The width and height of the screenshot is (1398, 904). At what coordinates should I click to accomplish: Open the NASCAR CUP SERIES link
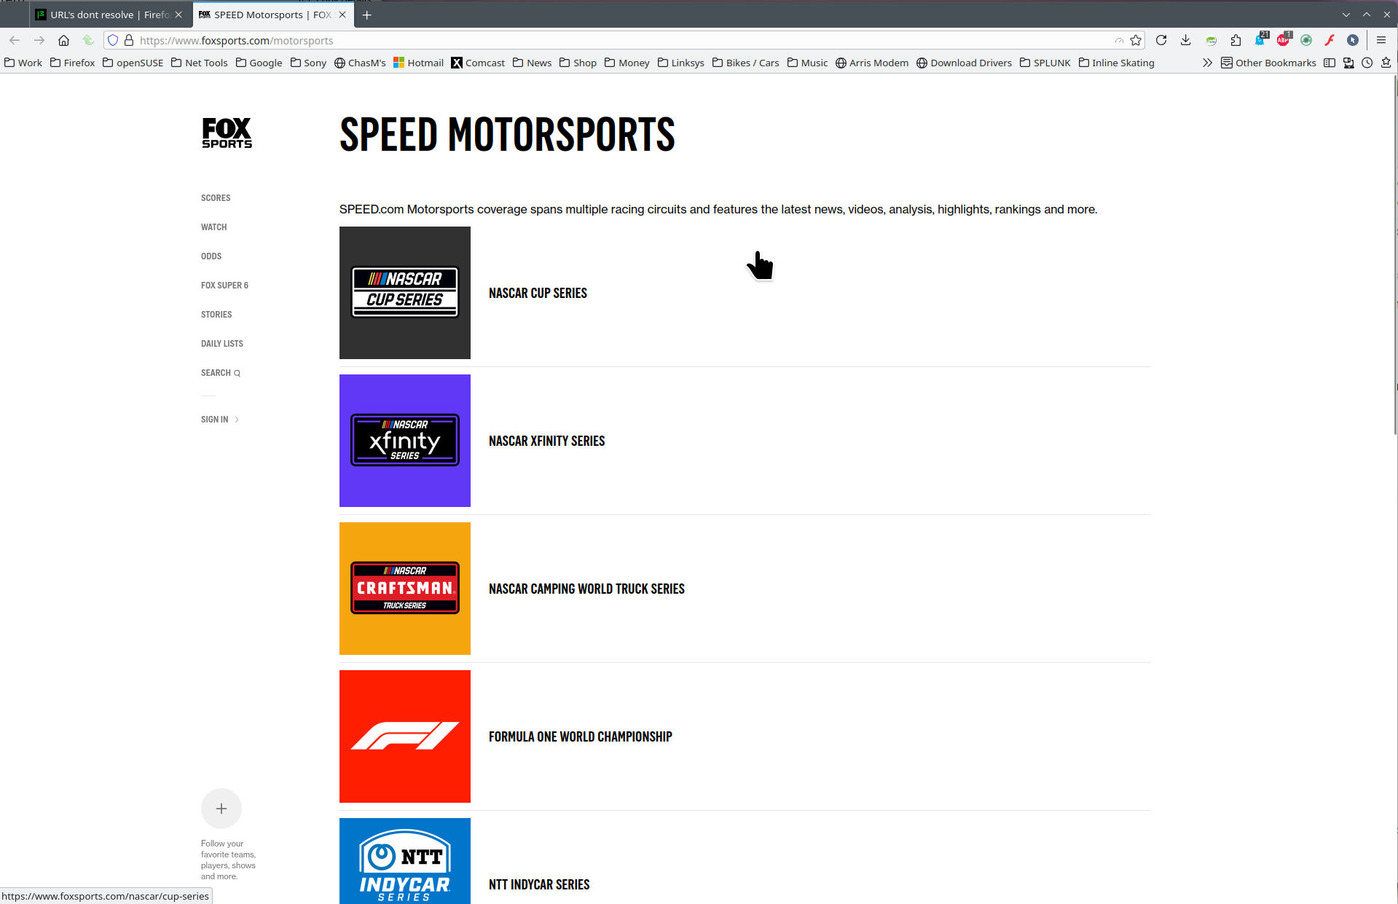coord(538,293)
